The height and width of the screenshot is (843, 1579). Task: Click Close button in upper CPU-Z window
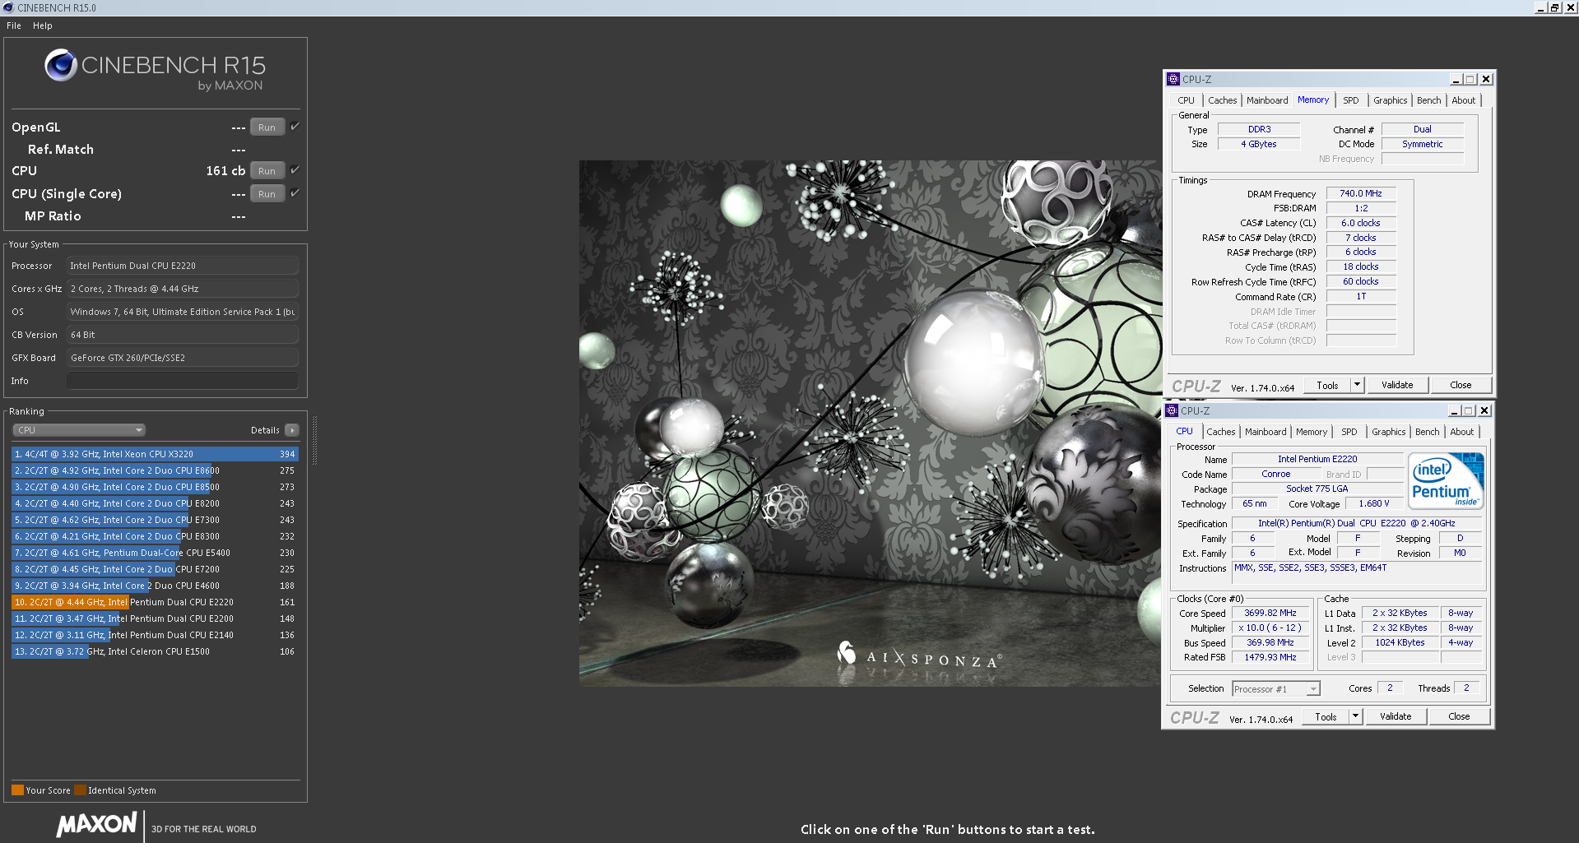click(1461, 385)
